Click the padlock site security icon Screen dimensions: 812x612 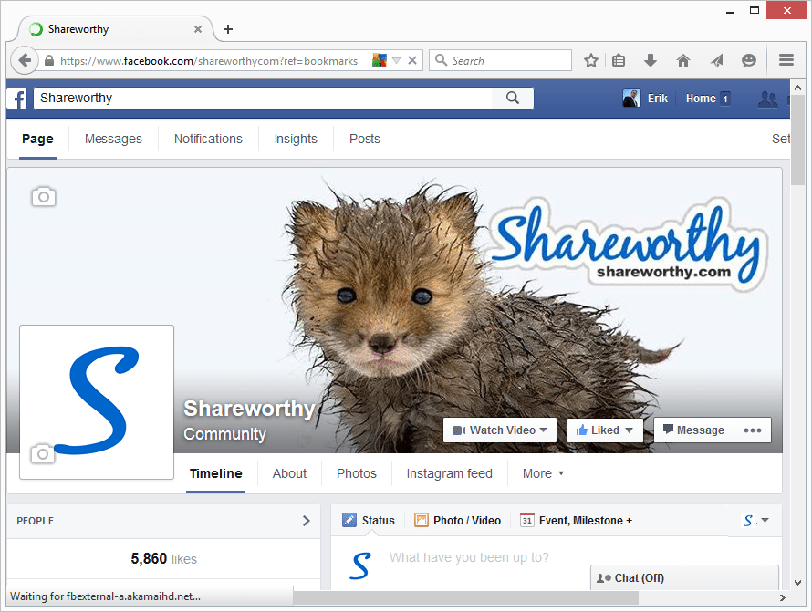coord(49,60)
